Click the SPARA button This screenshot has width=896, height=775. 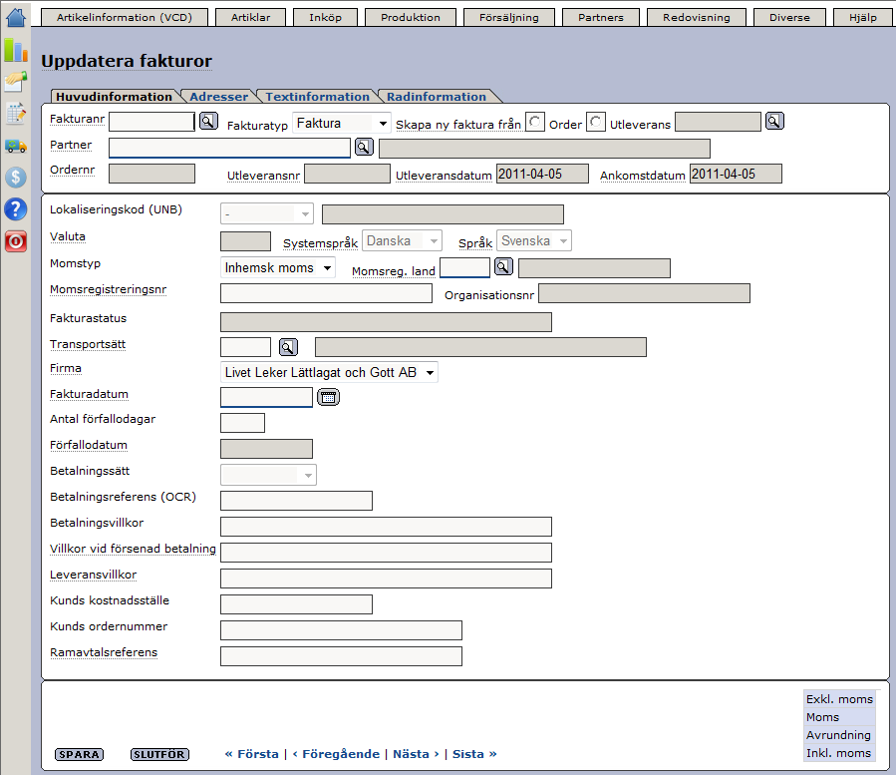point(80,754)
